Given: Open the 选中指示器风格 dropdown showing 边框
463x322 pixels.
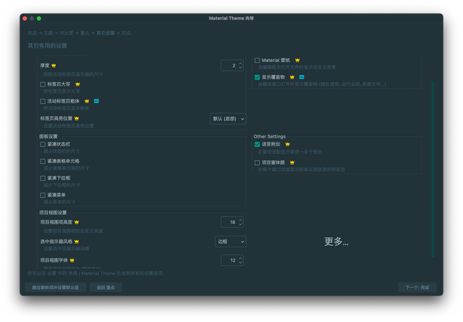Looking at the screenshot, I should (x=230, y=241).
